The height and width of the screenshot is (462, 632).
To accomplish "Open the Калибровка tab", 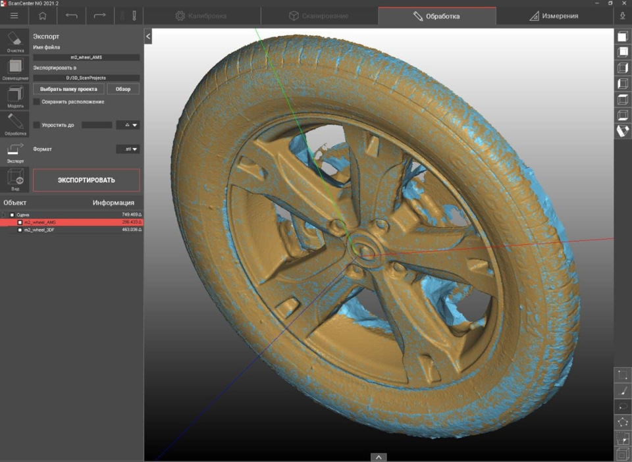I will click(201, 16).
